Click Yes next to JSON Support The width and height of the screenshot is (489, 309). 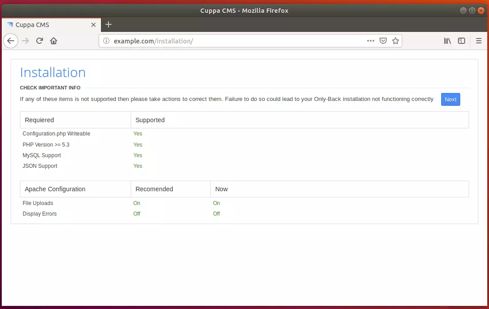[x=137, y=166]
